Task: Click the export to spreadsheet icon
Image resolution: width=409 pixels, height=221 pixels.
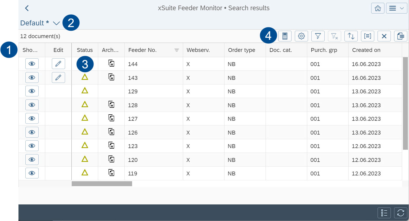Action: [x=400, y=36]
